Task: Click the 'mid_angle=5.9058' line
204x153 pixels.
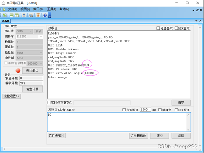Action: click(x=61, y=57)
